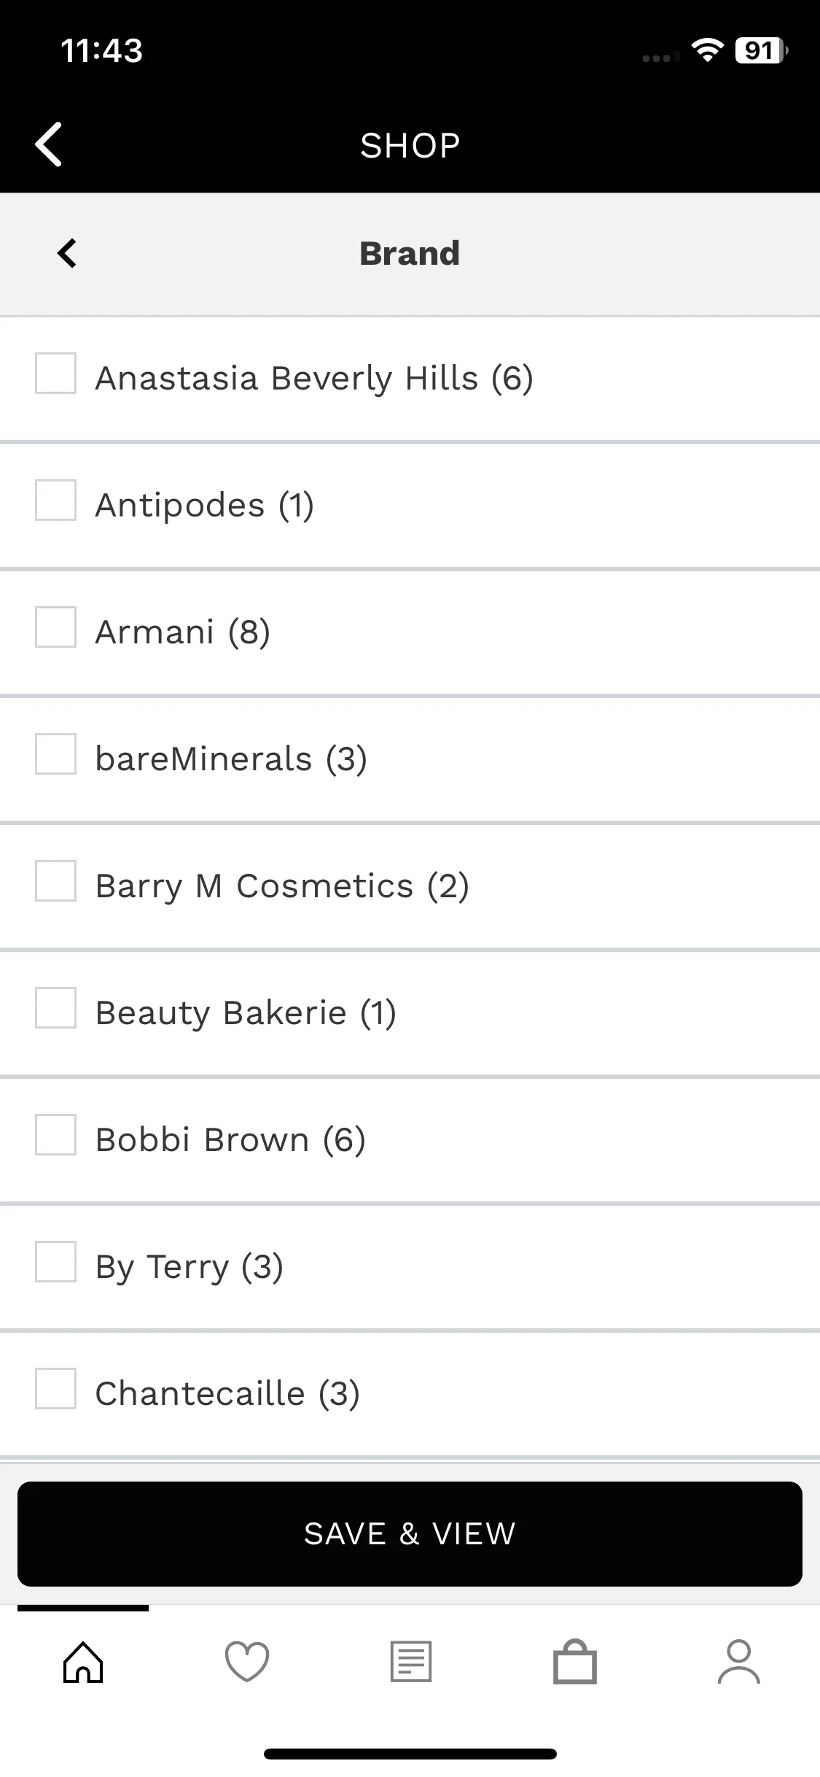
Task: Enable the Bobbi Brown checkbox
Action: [x=56, y=1135]
